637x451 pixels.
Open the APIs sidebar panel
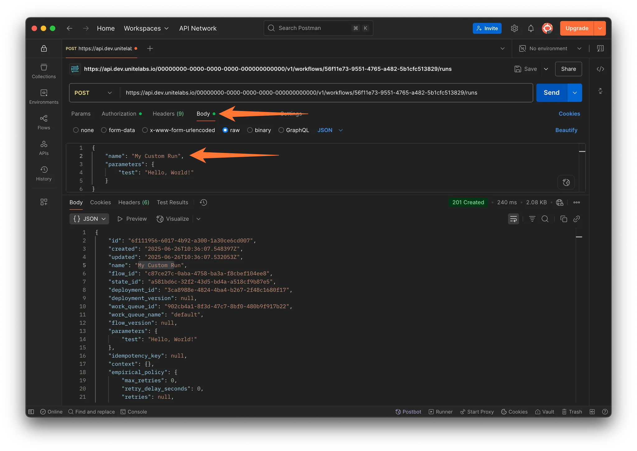click(44, 148)
